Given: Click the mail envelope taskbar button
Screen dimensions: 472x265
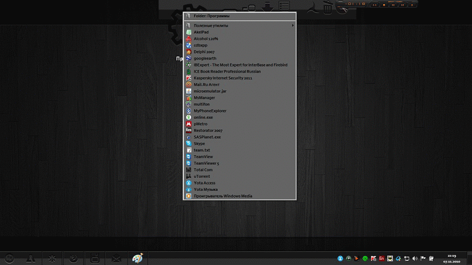Looking at the screenshot, I should point(116,258).
